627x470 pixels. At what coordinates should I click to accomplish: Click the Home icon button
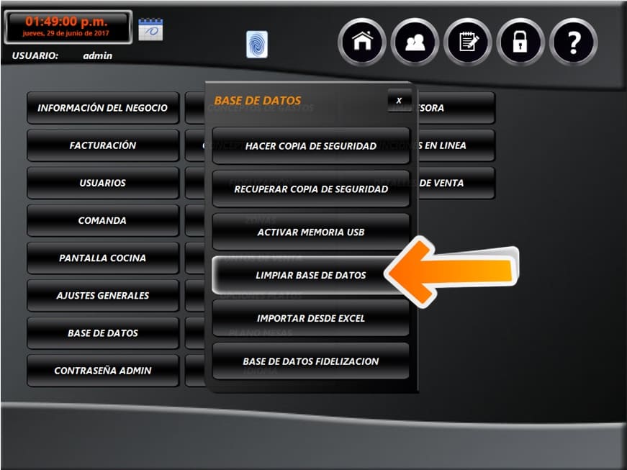click(361, 42)
